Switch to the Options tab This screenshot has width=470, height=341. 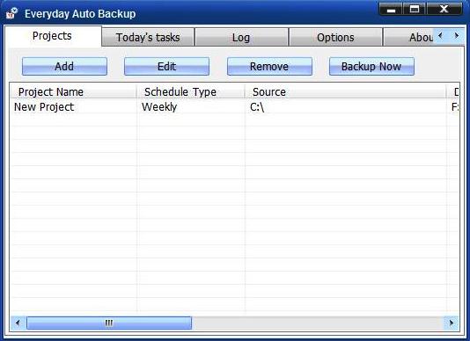(x=335, y=38)
